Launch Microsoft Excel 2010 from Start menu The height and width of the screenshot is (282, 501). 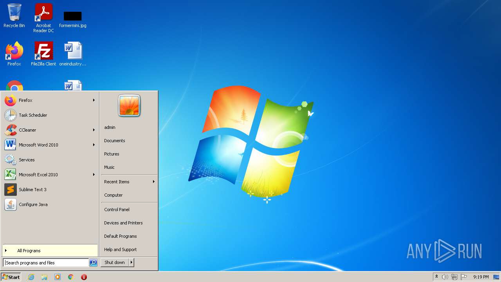pyautogui.click(x=50, y=175)
